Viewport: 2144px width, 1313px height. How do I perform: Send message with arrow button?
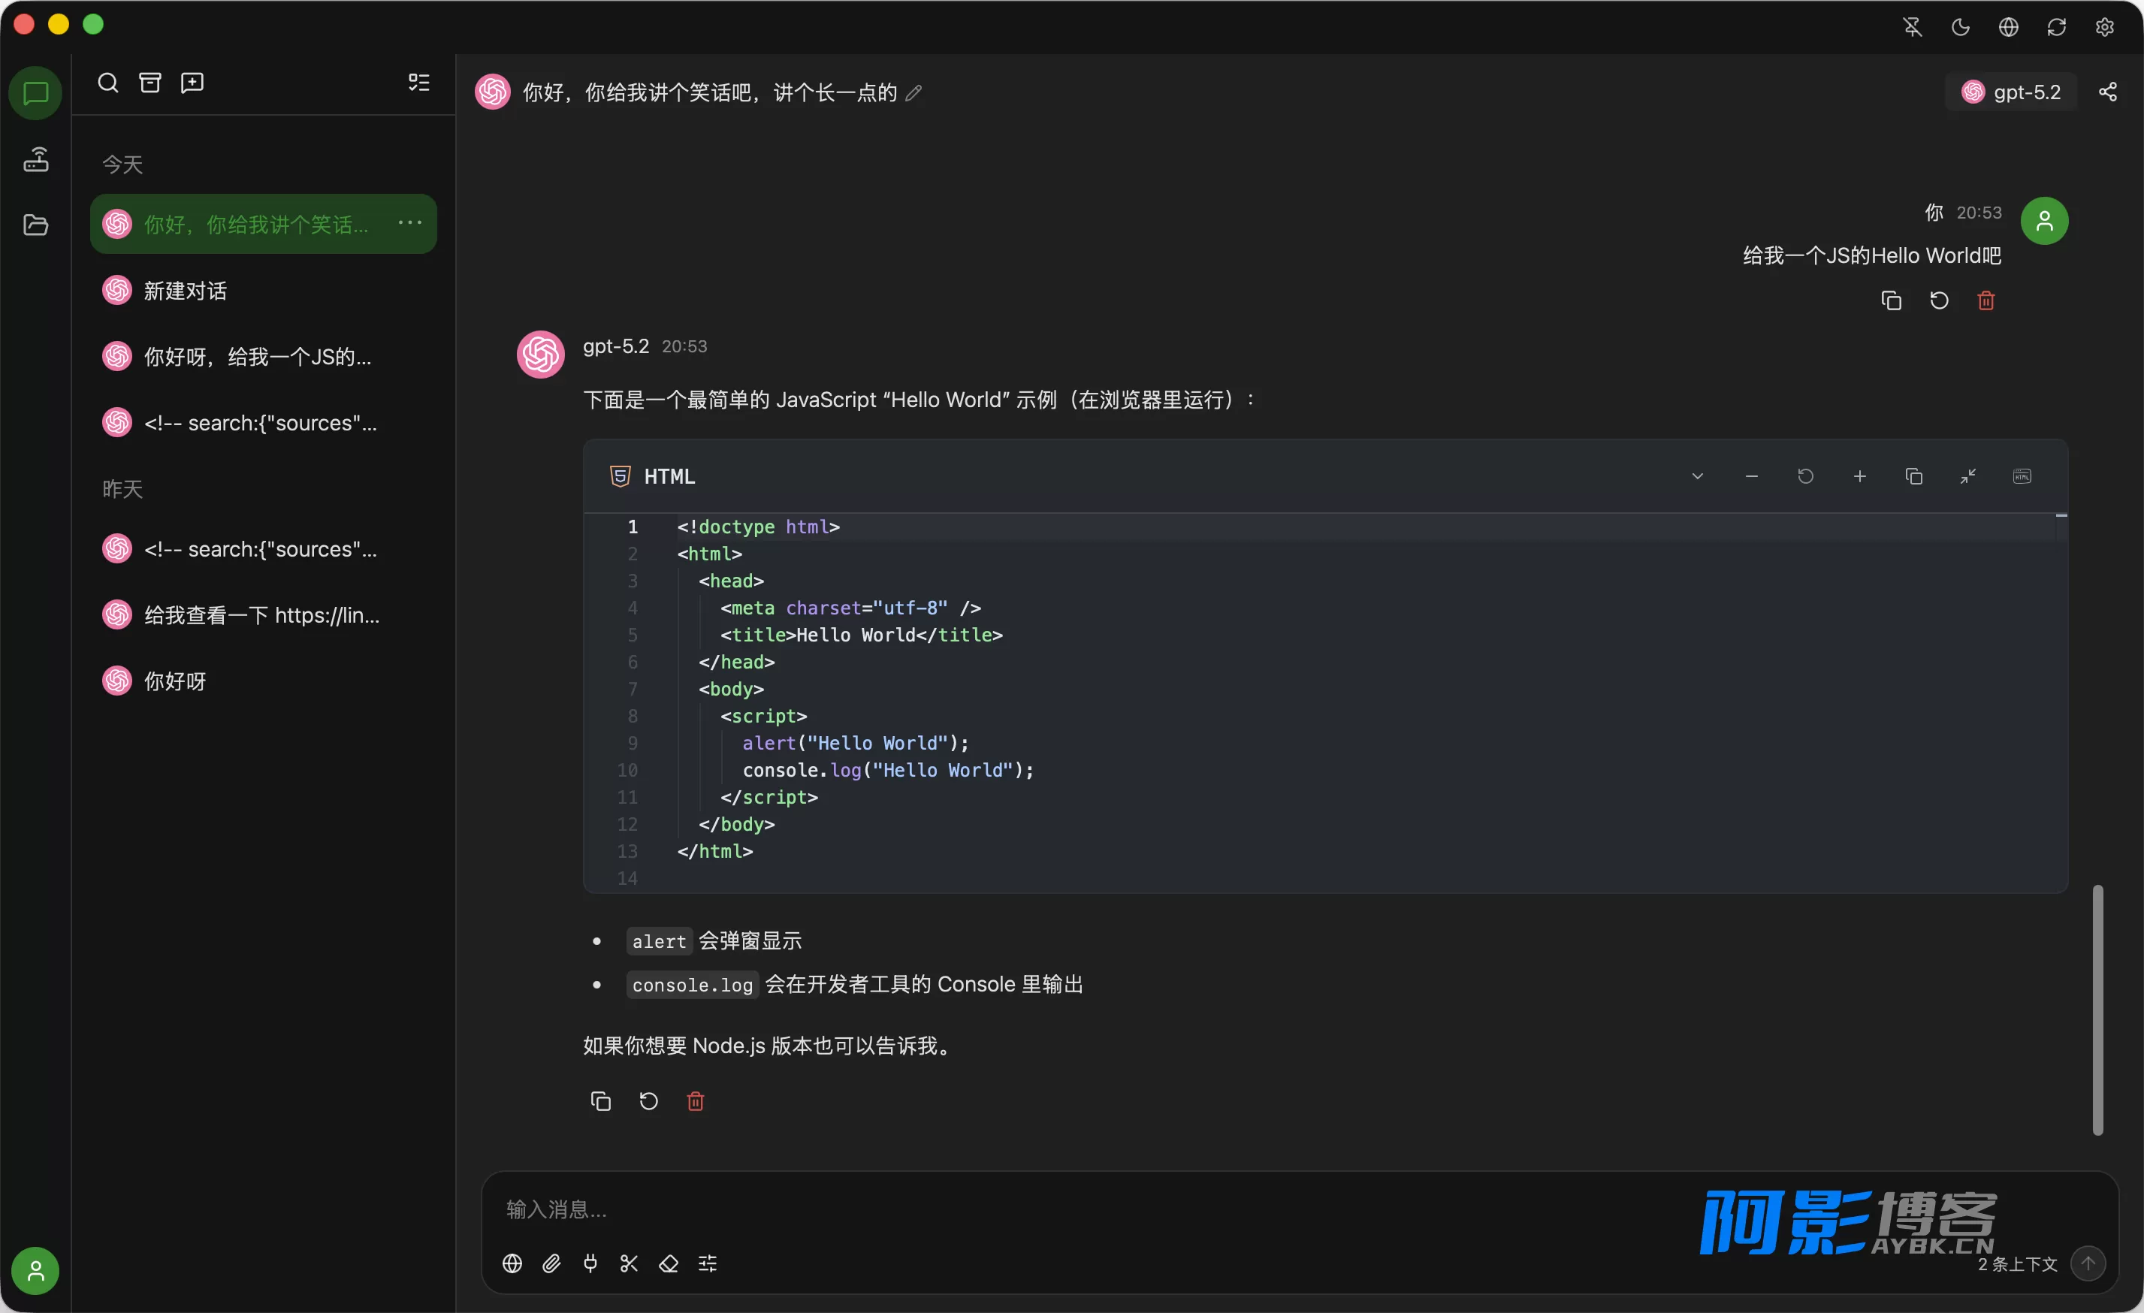[x=2088, y=1263]
